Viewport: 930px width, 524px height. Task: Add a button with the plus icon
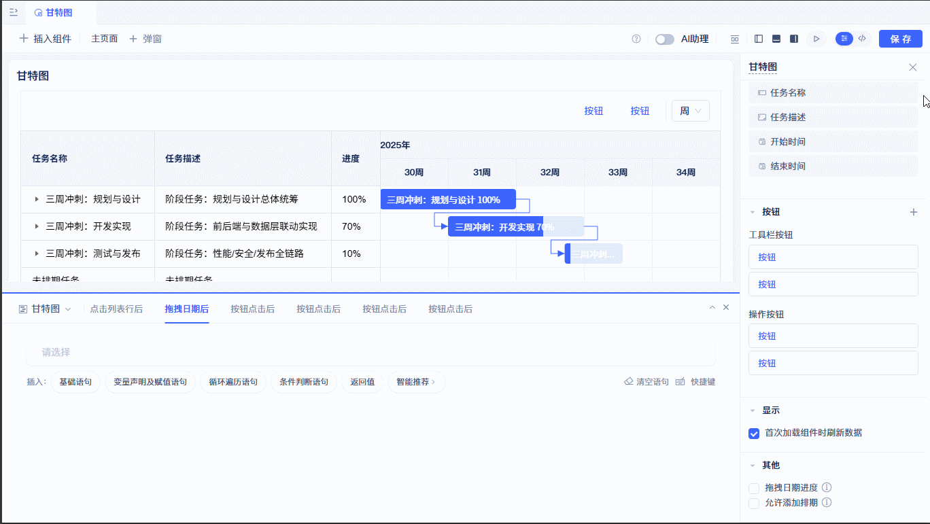(x=914, y=212)
